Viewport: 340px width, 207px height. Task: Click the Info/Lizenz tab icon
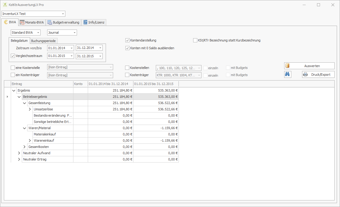(x=85, y=22)
